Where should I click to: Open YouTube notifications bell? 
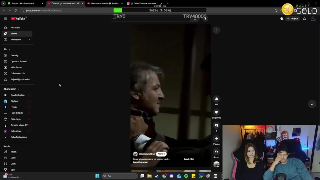point(304,19)
